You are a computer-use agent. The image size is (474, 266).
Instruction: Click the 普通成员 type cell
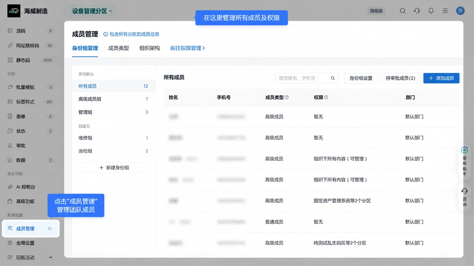point(274,222)
